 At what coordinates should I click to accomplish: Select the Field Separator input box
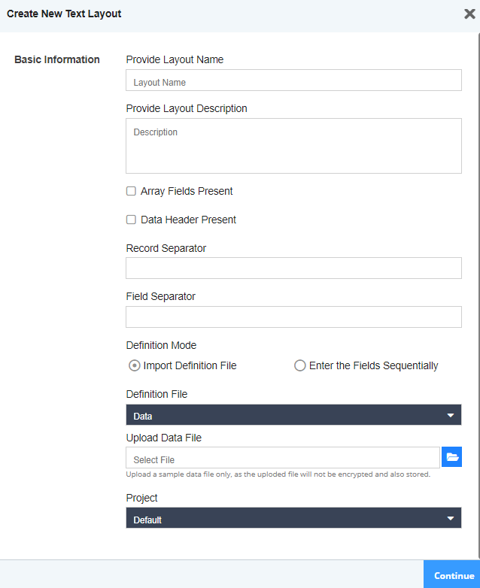coord(293,317)
